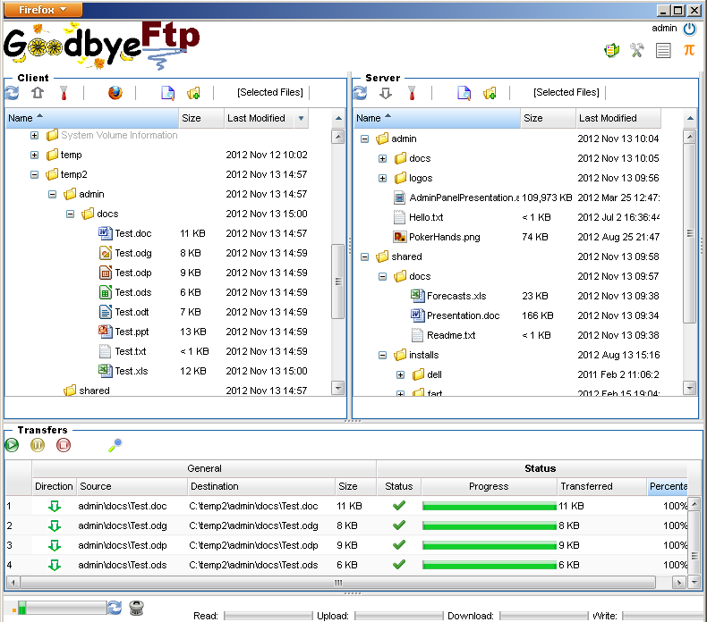
Task: Download with the Server down-arrow icon
Action: [x=386, y=93]
